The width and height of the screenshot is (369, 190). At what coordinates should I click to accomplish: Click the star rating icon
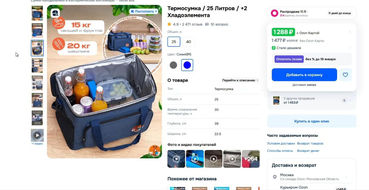click(x=170, y=24)
